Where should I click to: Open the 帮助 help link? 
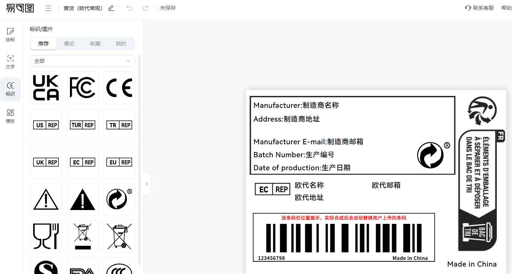point(506,8)
